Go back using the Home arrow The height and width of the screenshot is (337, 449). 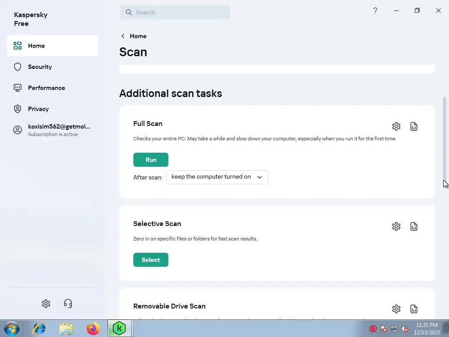coord(123,36)
